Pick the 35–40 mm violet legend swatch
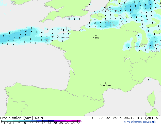 63,121
